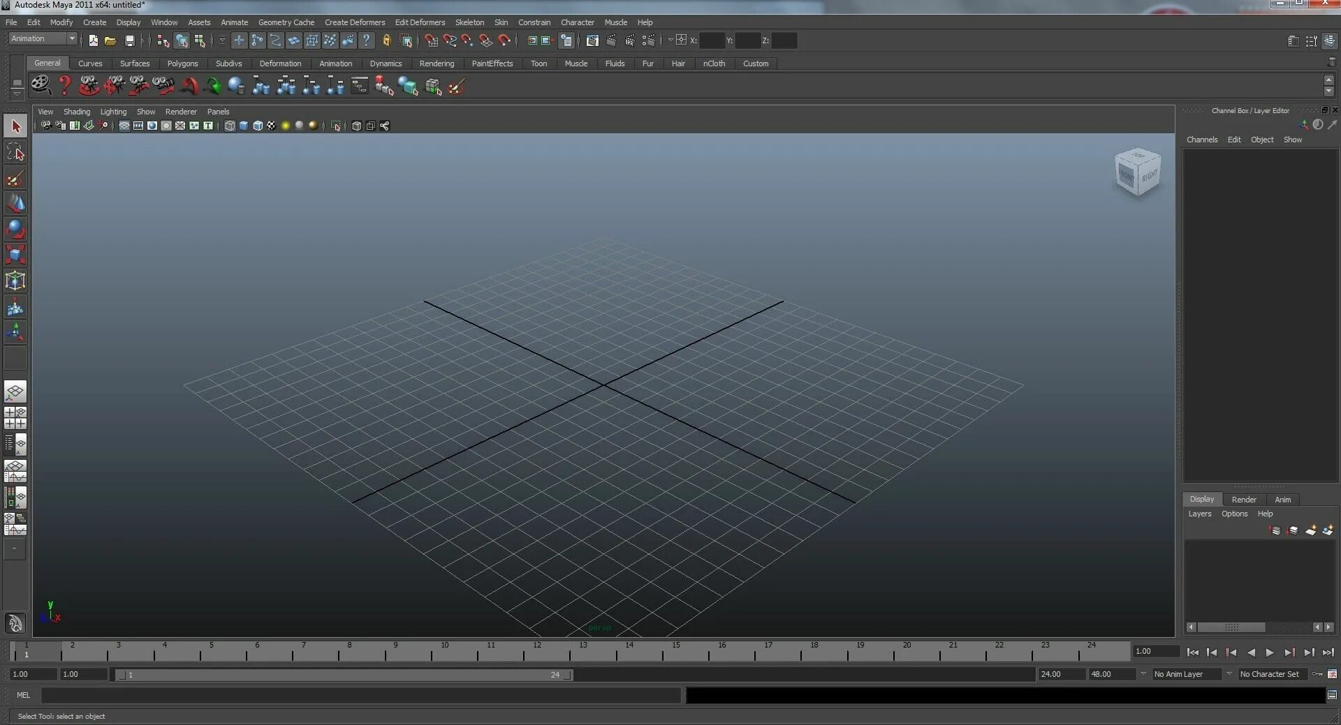Toggle Snap to points
This screenshot has width=1341, height=725.
tap(467, 40)
